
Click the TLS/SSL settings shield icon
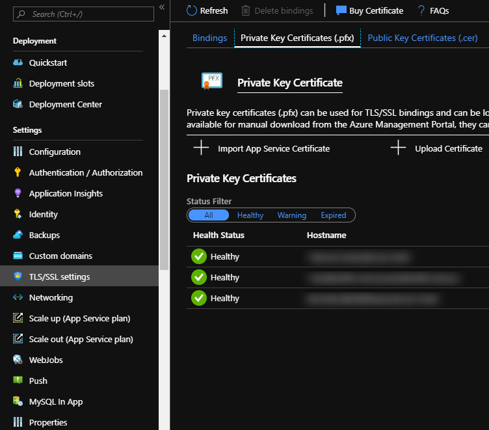click(x=18, y=276)
